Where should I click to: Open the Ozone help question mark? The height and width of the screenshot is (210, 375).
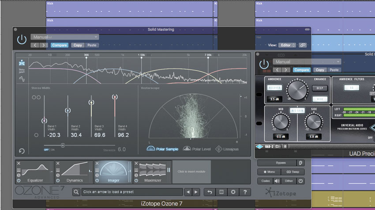point(244,192)
